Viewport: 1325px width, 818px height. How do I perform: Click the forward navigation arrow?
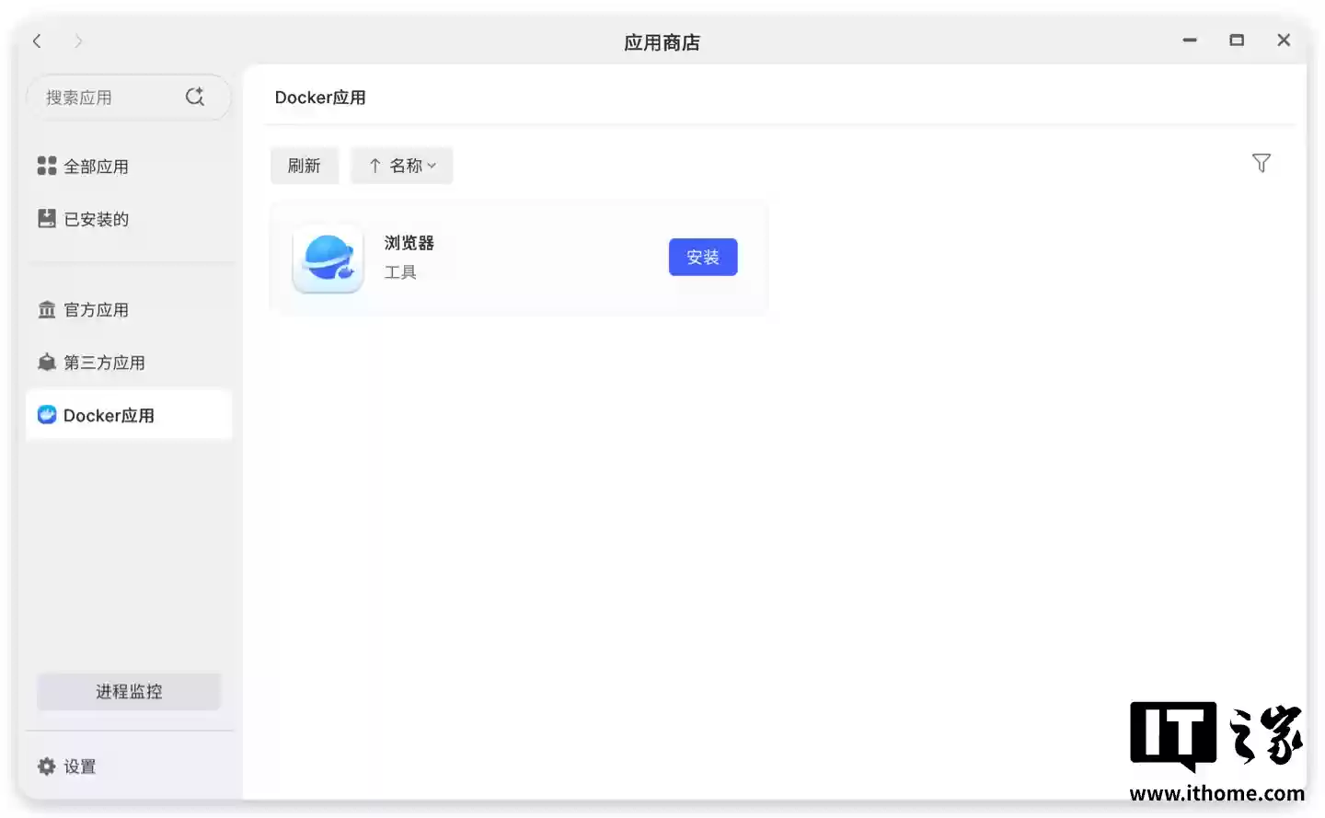[78, 40]
